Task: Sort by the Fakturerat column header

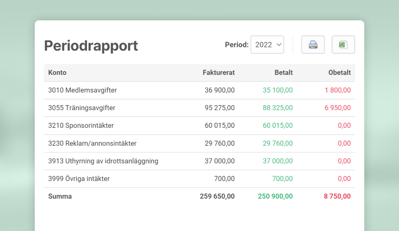Action: [219, 72]
